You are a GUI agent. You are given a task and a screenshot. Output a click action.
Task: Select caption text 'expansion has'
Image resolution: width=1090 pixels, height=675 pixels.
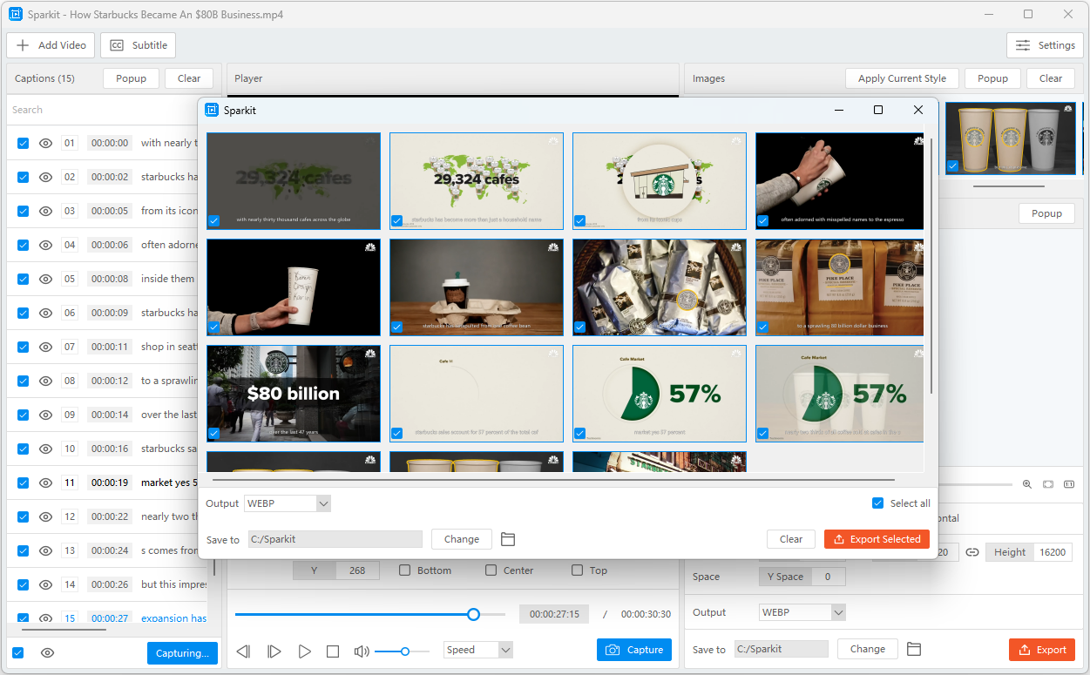point(174,618)
